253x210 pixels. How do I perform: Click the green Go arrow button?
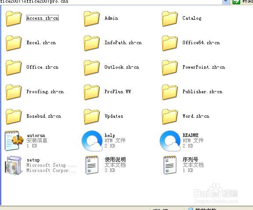[236, 2]
